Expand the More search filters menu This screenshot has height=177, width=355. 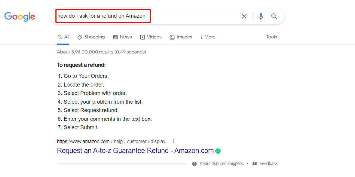pyautogui.click(x=208, y=37)
